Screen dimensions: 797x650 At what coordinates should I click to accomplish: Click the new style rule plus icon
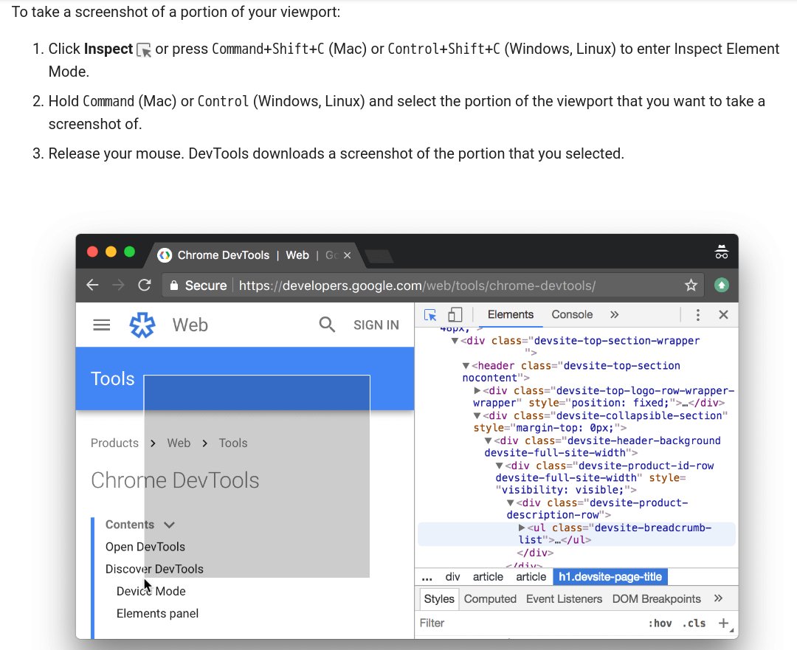tap(723, 623)
